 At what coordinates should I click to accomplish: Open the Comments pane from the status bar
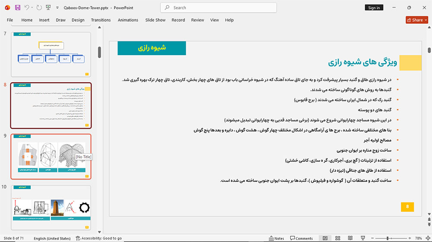click(x=302, y=238)
